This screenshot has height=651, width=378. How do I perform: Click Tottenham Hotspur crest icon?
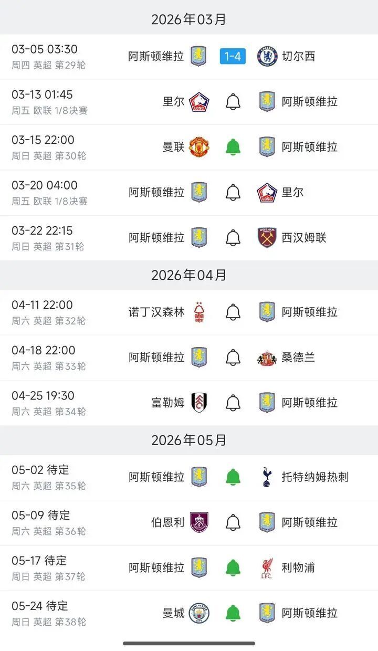pos(267,477)
